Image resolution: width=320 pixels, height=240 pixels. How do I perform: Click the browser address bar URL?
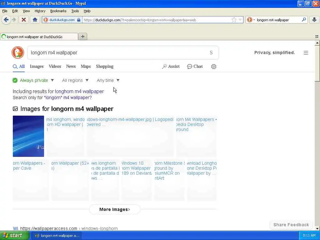(x=157, y=20)
